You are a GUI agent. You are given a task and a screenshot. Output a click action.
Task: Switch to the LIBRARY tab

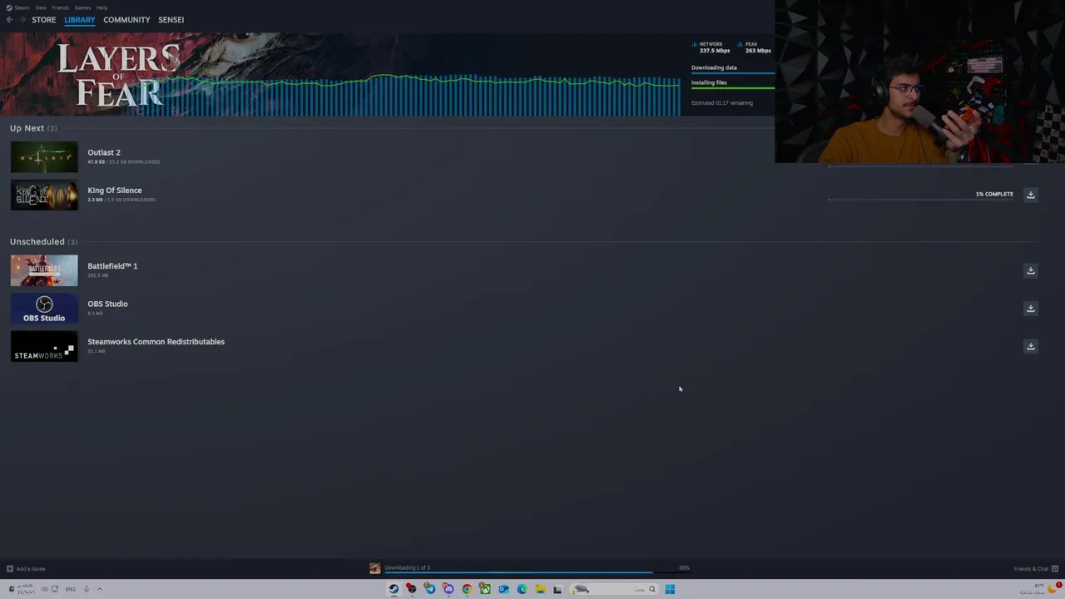80,20
